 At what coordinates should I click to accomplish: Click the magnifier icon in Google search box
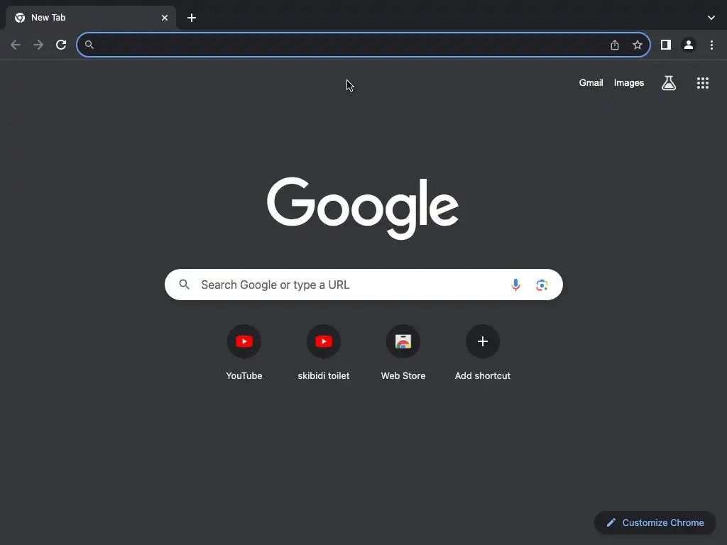point(184,285)
